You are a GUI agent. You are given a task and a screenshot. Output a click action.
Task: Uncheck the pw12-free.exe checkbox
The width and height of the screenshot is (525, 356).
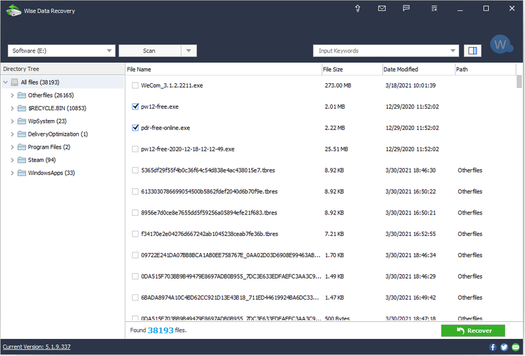135,107
